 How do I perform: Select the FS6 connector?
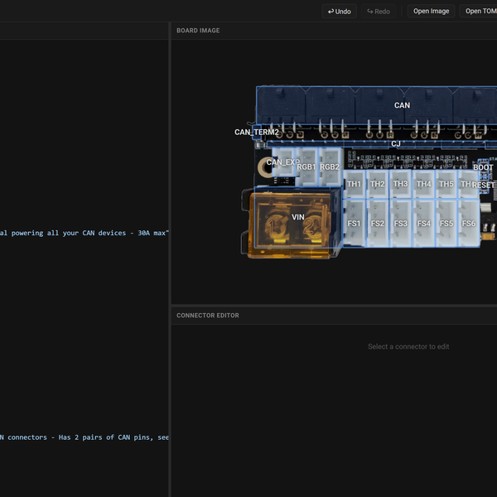[469, 223]
